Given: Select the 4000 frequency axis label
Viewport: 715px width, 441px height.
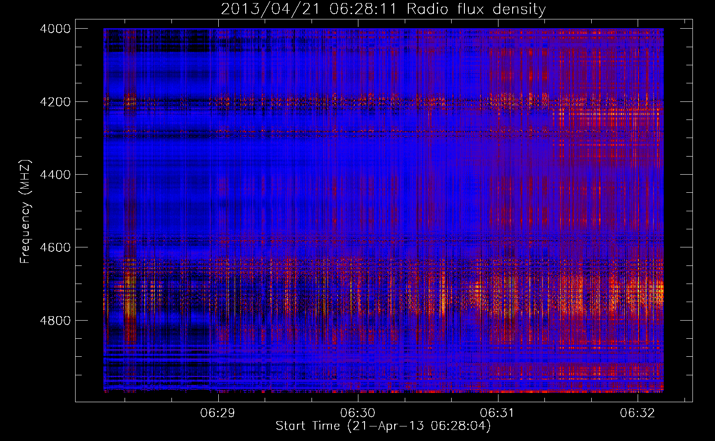Looking at the screenshot, I should pyautogui.click(x=55, y=29).
